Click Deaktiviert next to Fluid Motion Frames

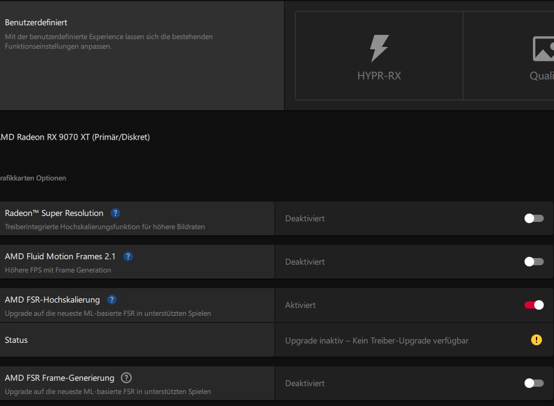(x=304, y=262)
